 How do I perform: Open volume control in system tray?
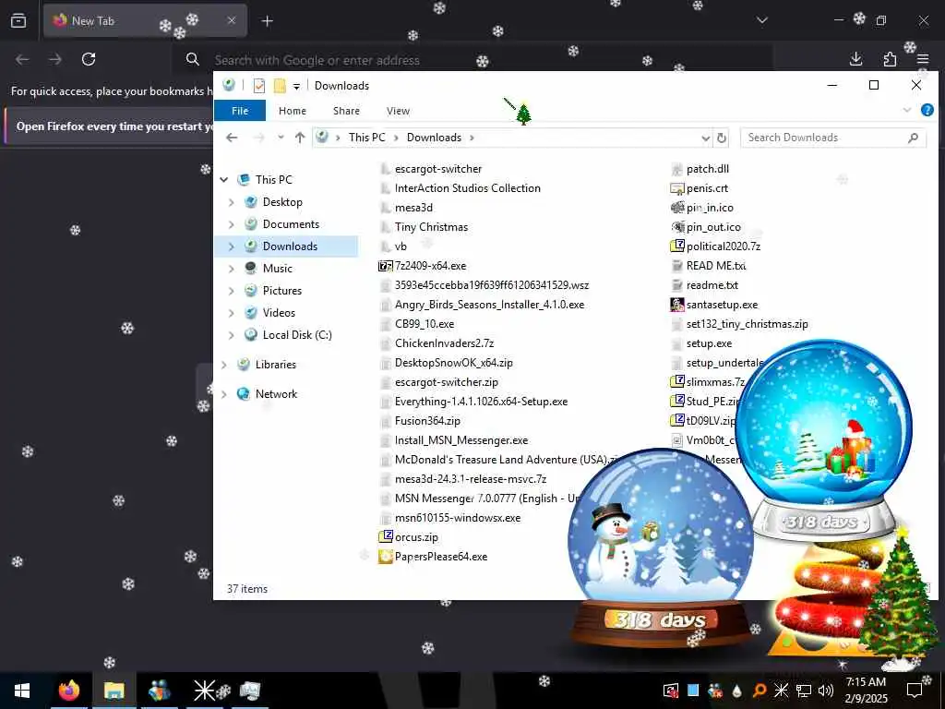[x=825, y=691]
